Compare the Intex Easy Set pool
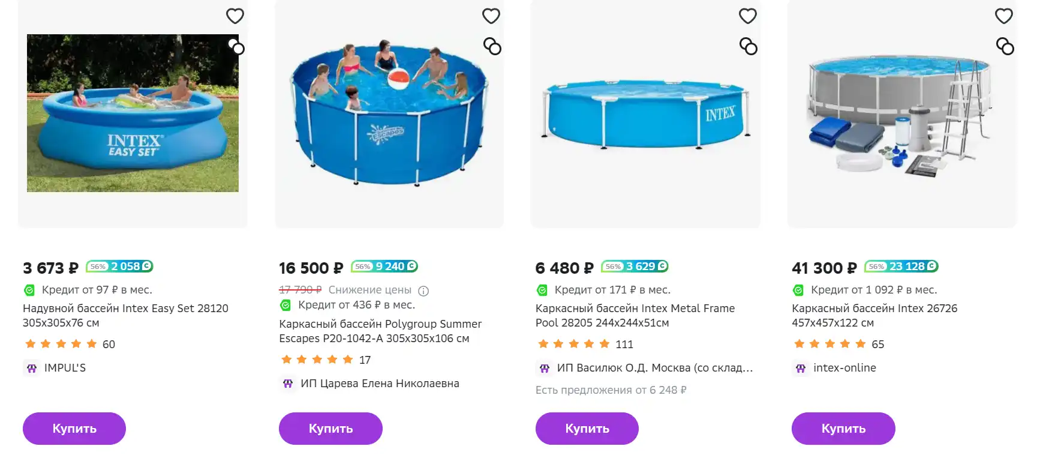 click(236, 47)
